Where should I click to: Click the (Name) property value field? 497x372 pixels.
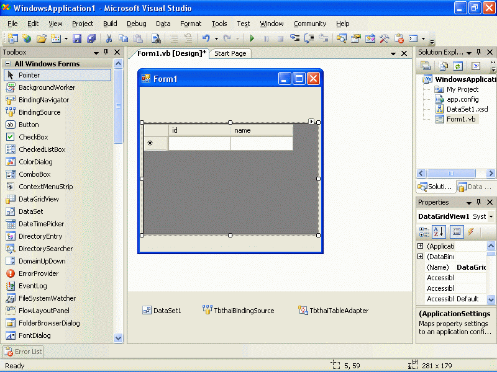tap(470, 267)
